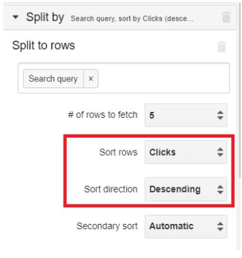The height and width of the screenshot is (258, 242).
Task: Click the Split to rows heading
Action: 44,45
